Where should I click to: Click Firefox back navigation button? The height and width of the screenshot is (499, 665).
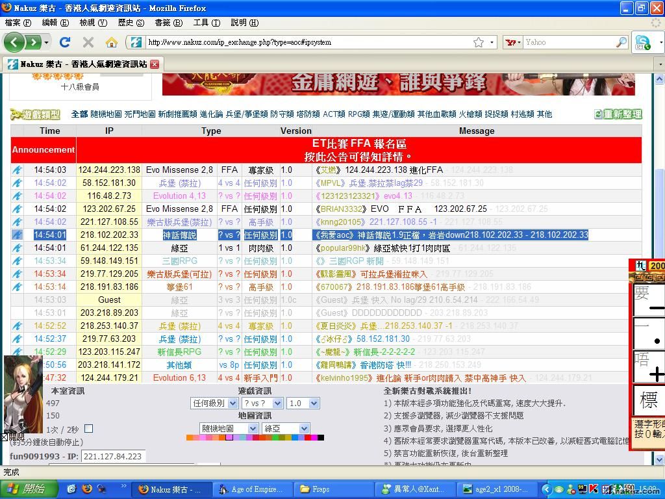(x=14, y=42)
